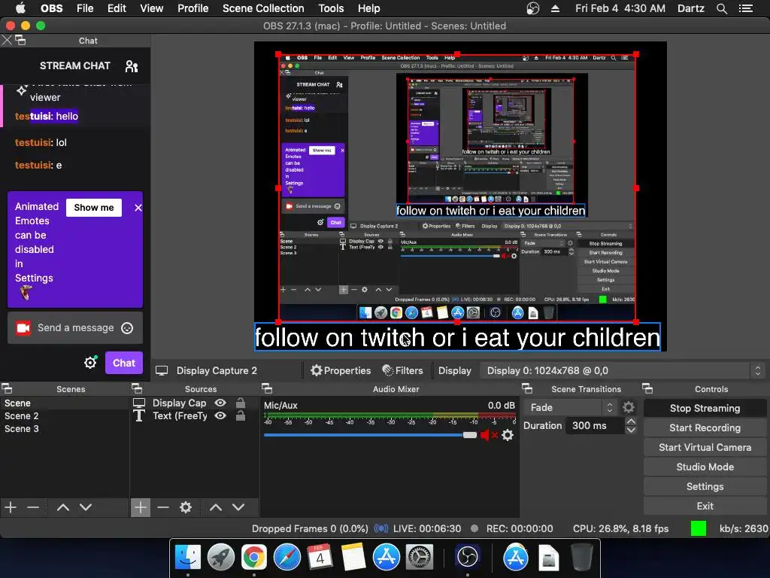770x578 pixels.
Task: Dismiss the Animated Emotes notice
Action: (138, 208)
